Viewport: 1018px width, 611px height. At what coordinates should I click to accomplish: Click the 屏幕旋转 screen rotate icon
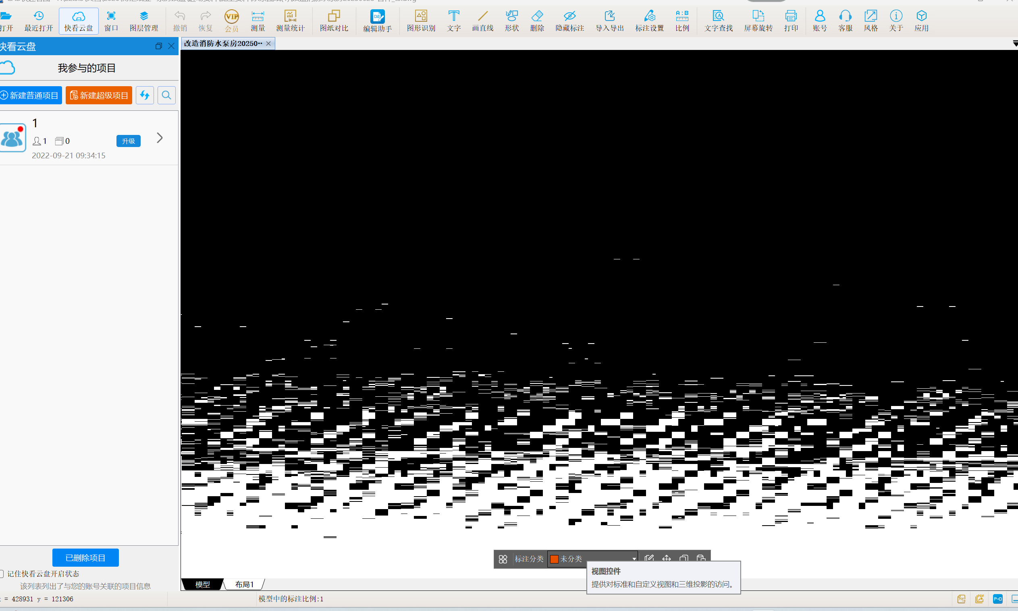(x=758, y=21)
